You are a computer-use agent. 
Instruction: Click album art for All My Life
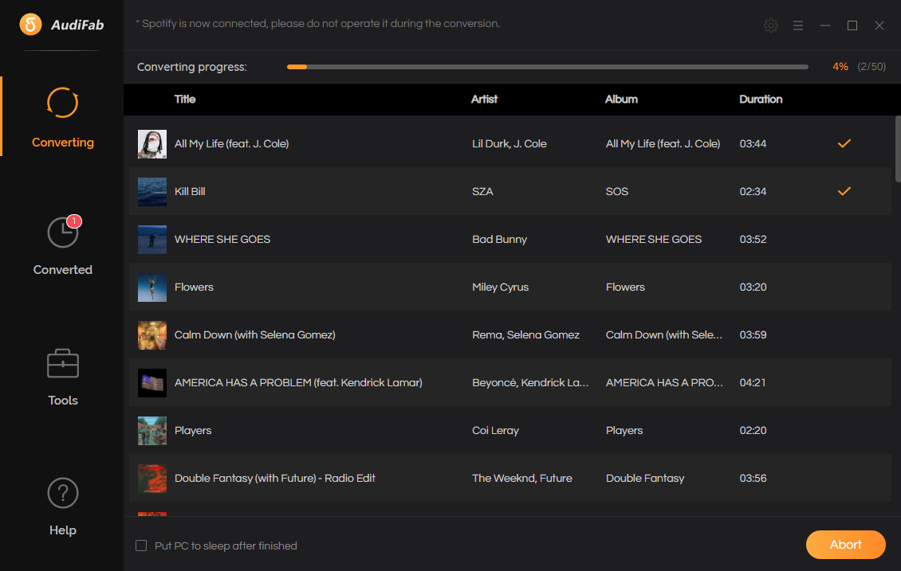click(151, 143)
